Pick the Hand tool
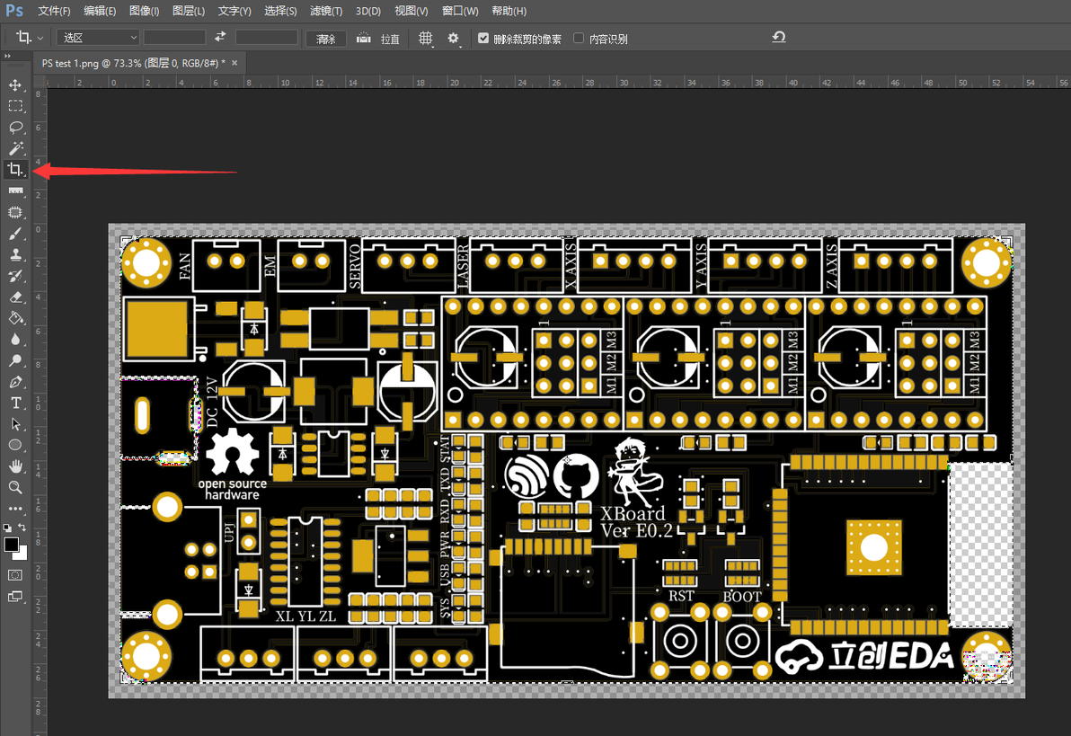Screen dimensions: 1071x736 pyautogui.click(x=15, y=466)
